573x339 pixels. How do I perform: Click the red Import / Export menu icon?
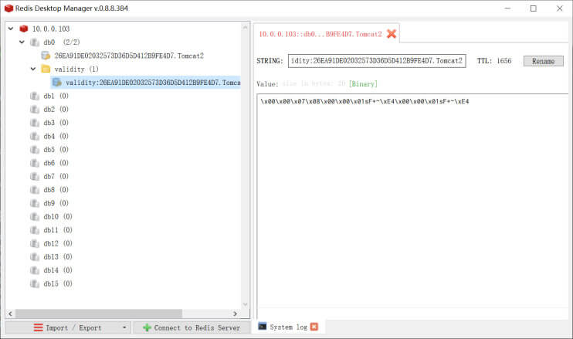point(39,327)
